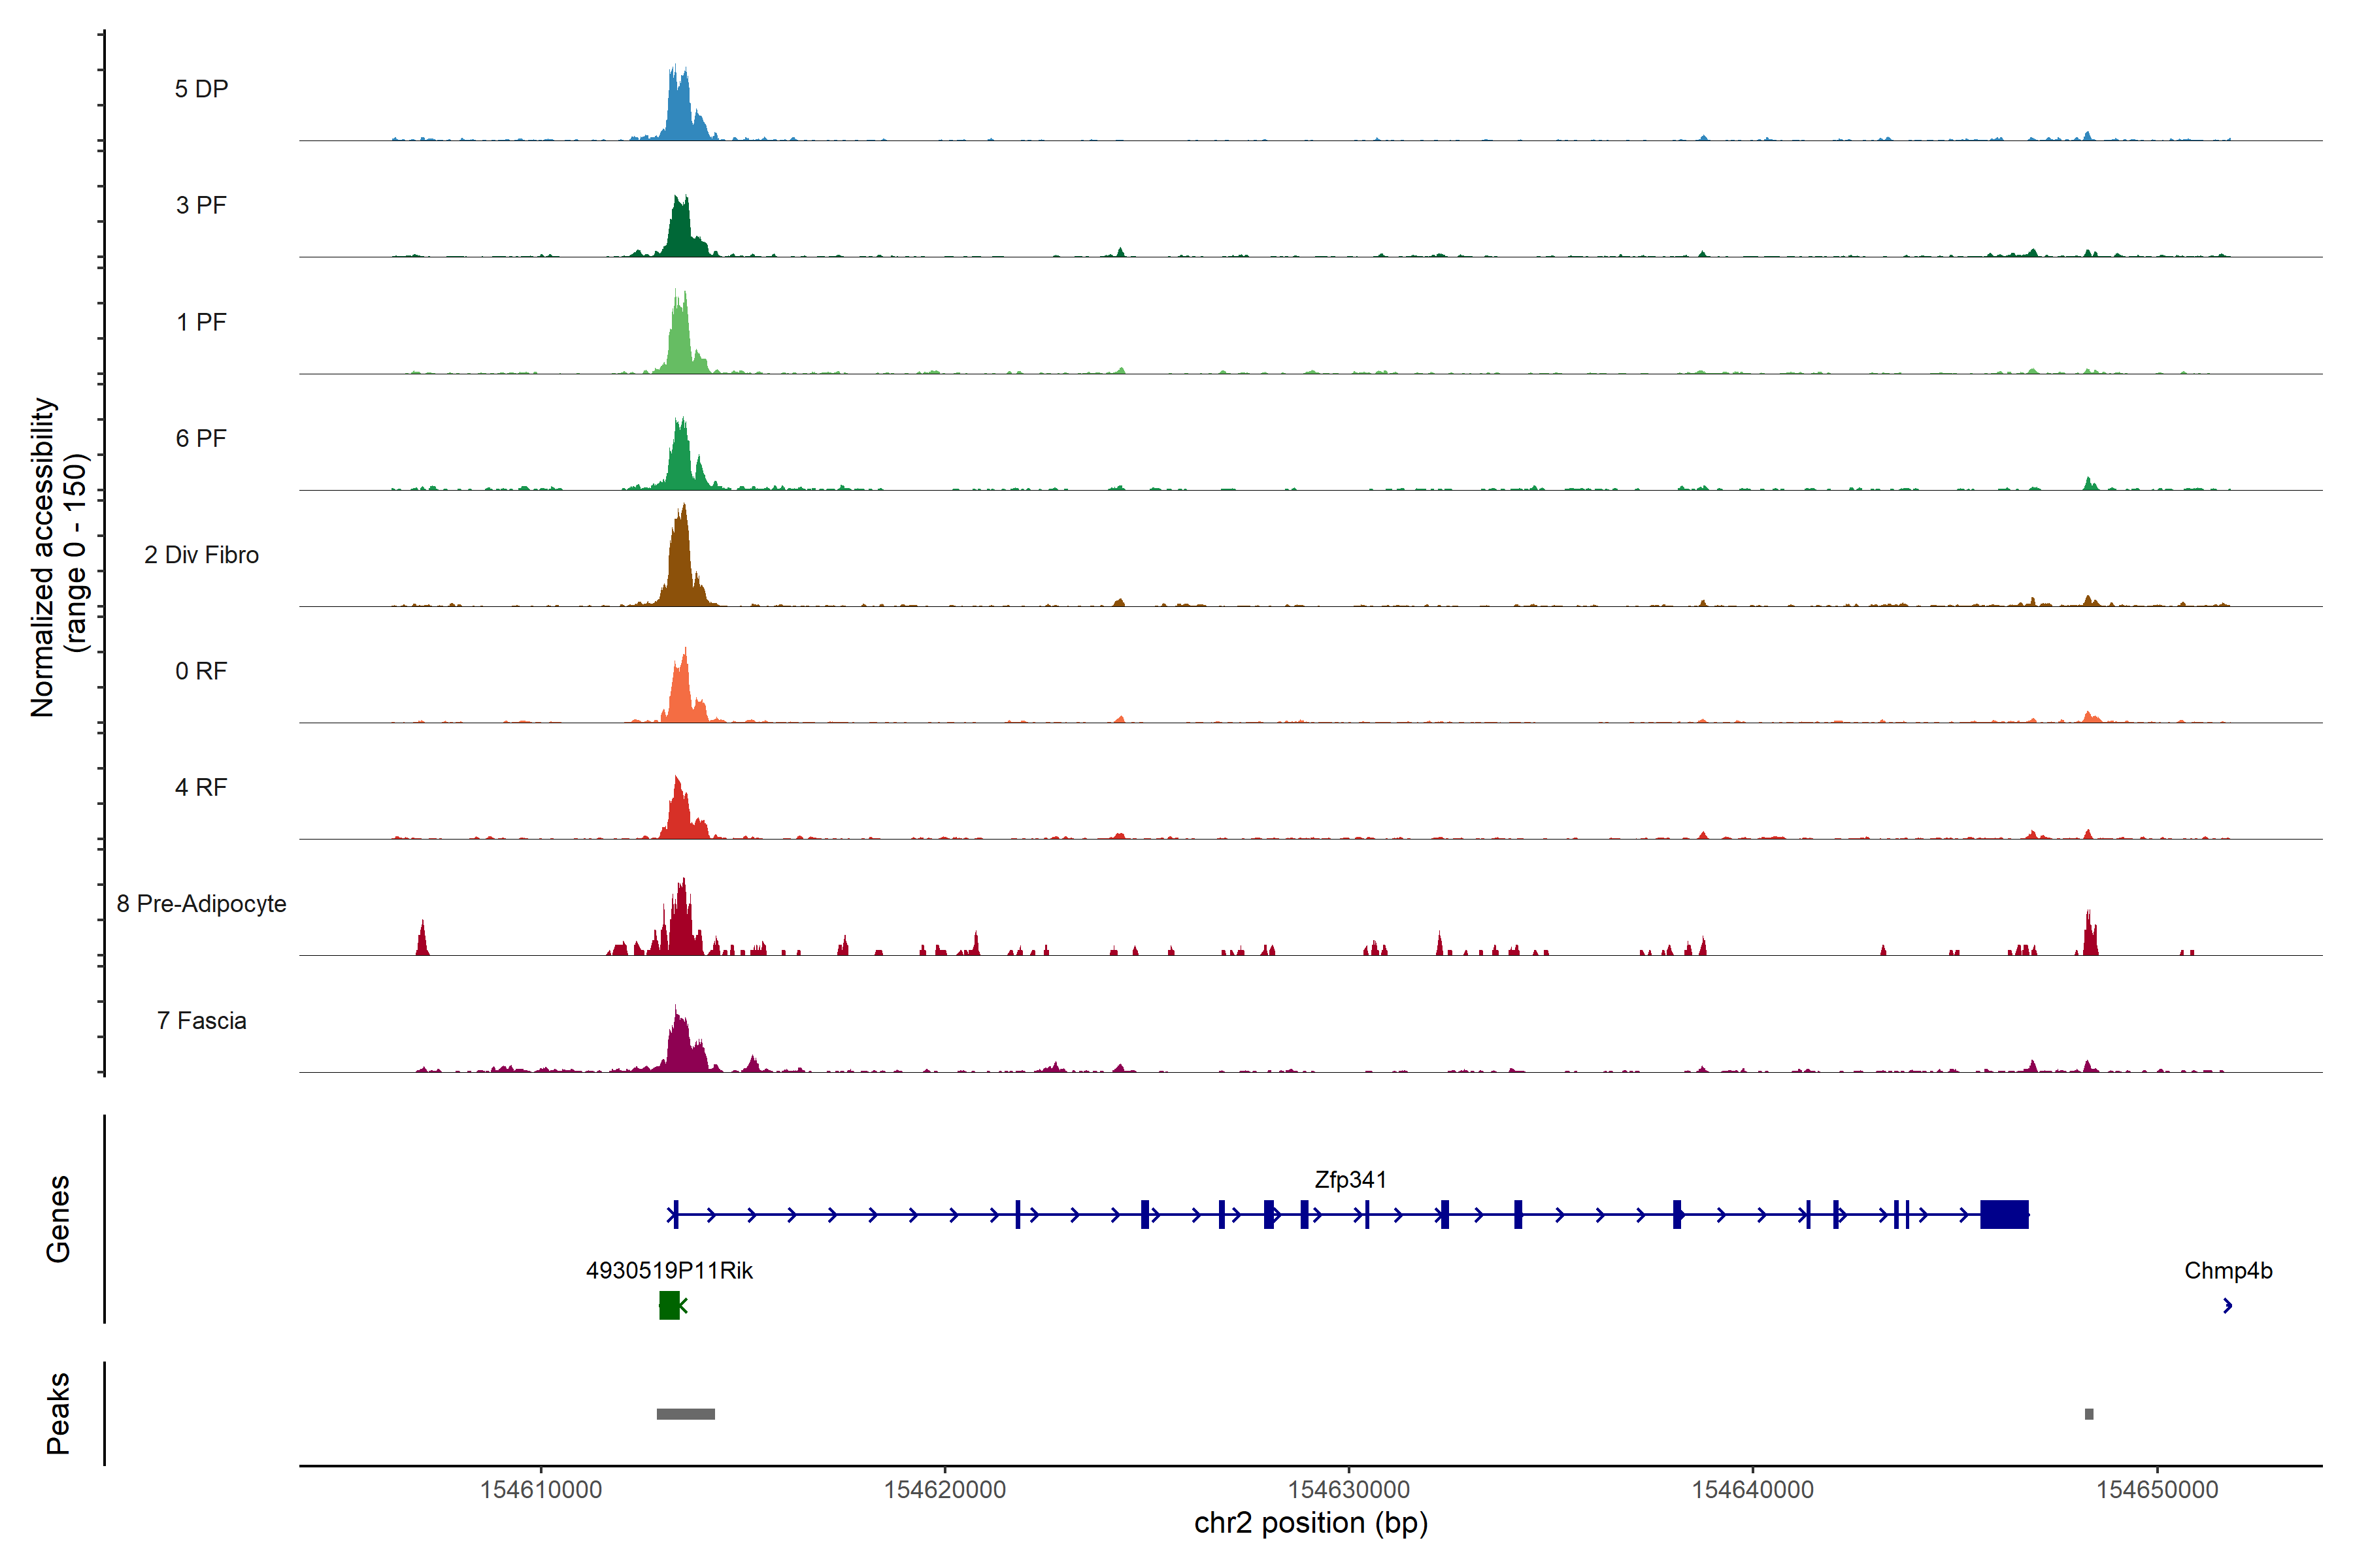The image size is (2353, 1568).
Task: Click the chr2 position (bp) axis title
Action: click(x=1310, y=1523)
